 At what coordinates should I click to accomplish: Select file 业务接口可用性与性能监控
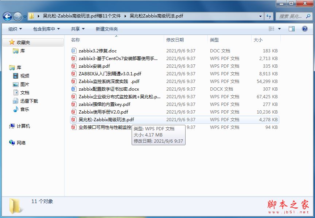coord(105,127)
